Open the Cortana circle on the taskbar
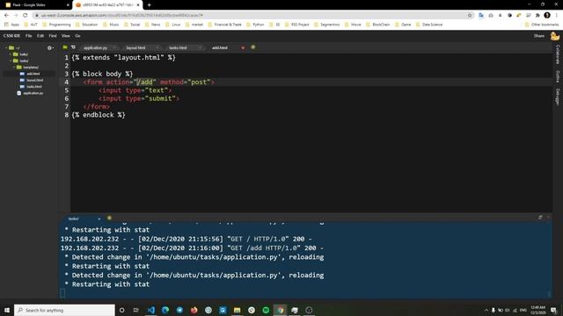 point(121,310)
